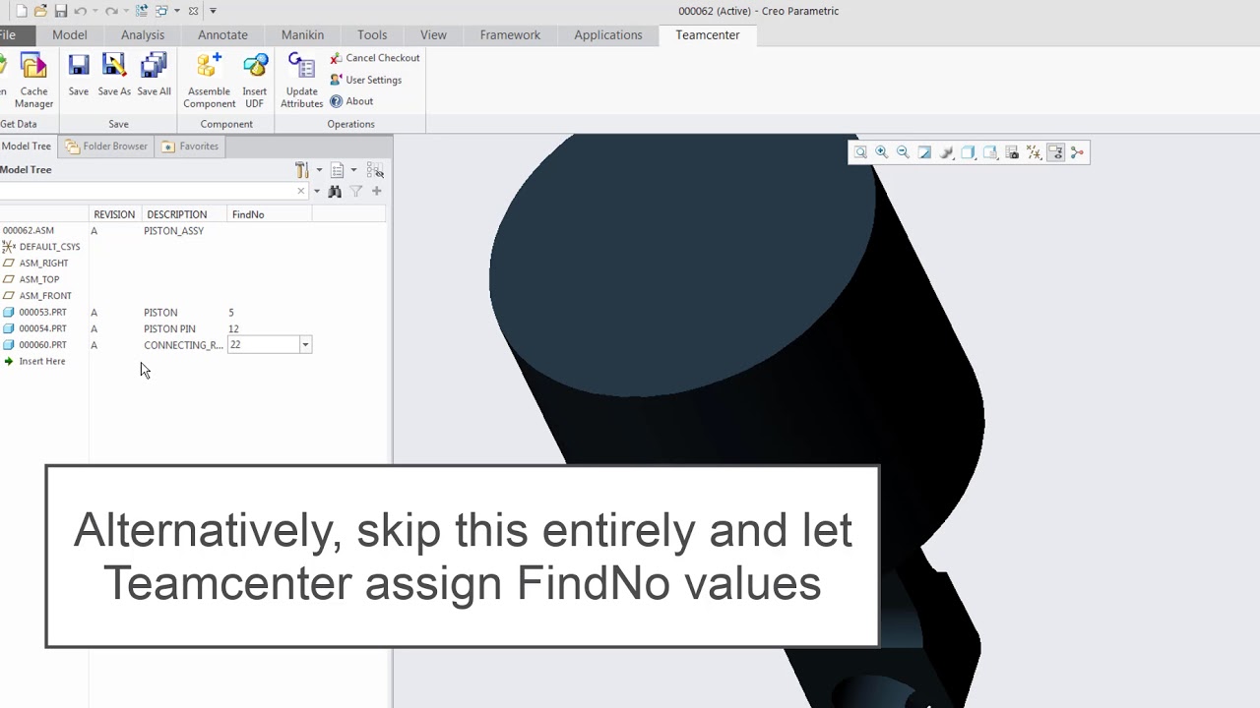This screenshot has width=1260, height=708.
Task: Click the filter funnel icon in Model Tree
Action: coord(356,191)
